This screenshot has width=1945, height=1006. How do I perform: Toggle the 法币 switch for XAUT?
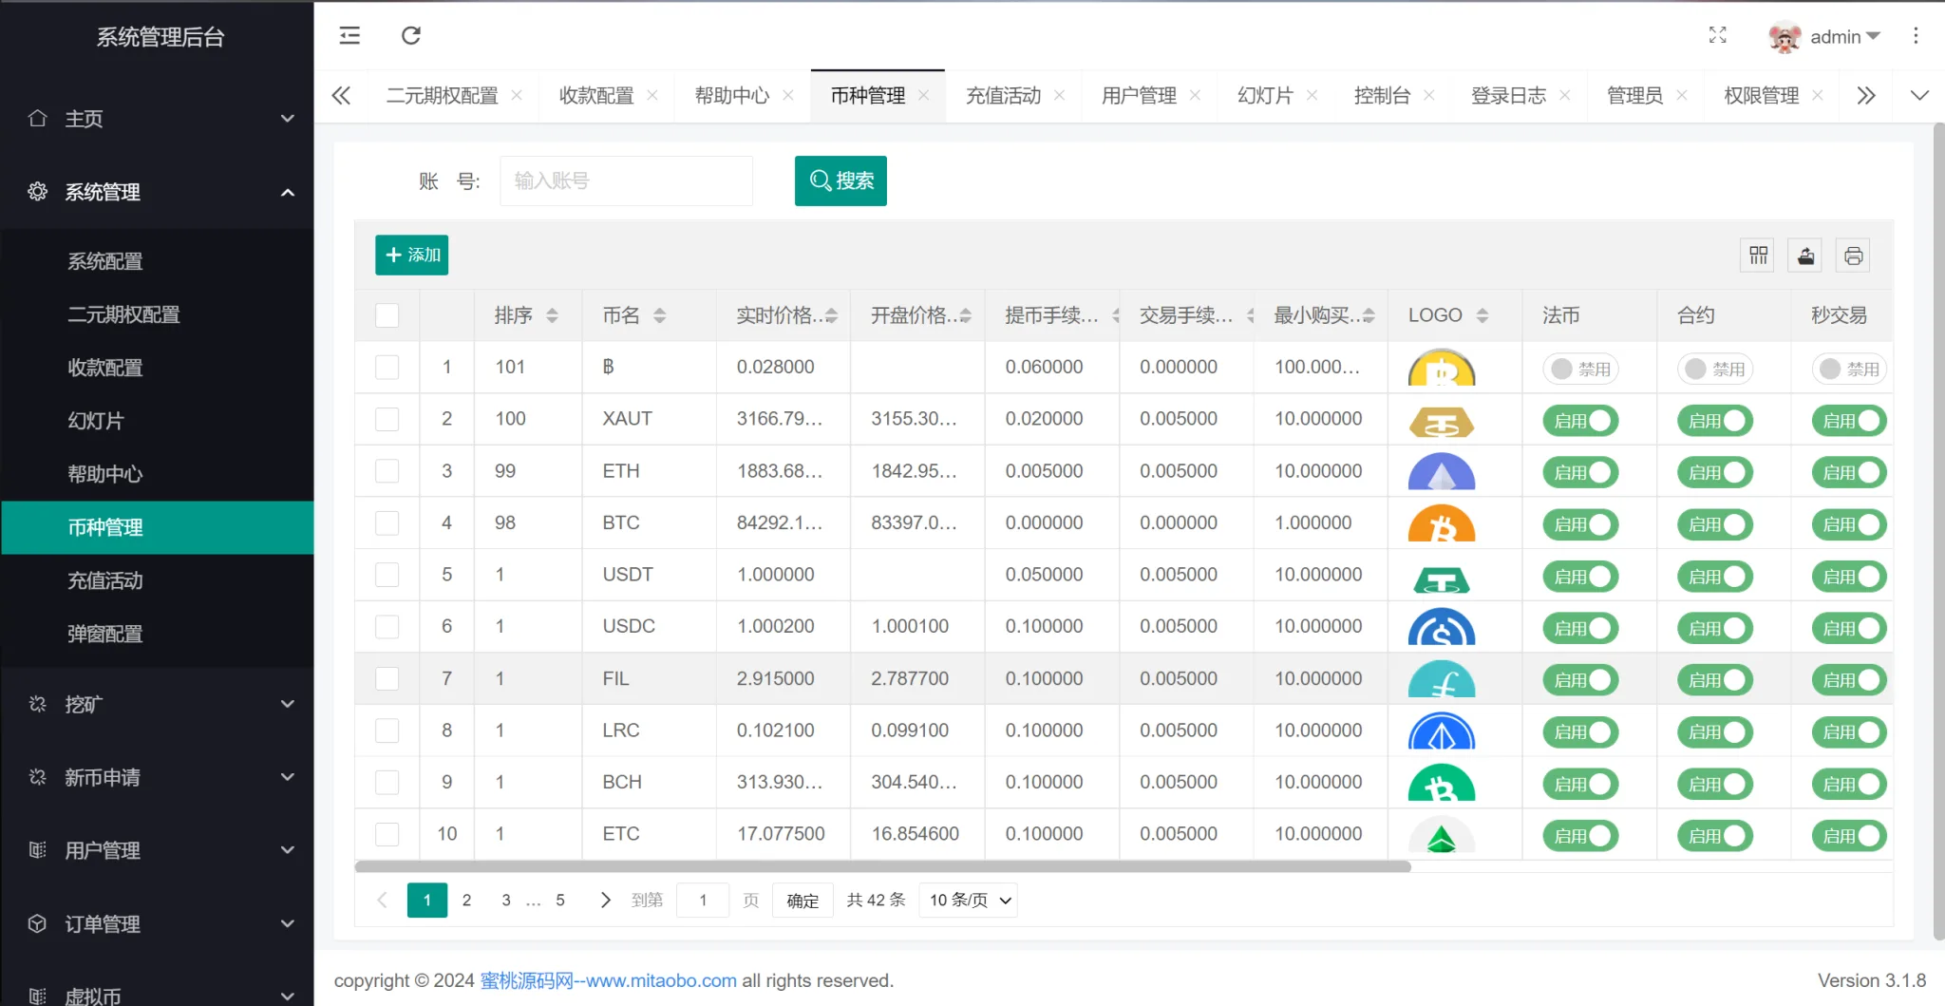pos(1580,421)
